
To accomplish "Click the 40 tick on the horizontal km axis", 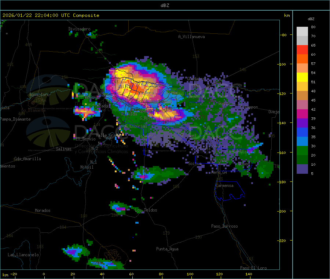I will (102, 274).
